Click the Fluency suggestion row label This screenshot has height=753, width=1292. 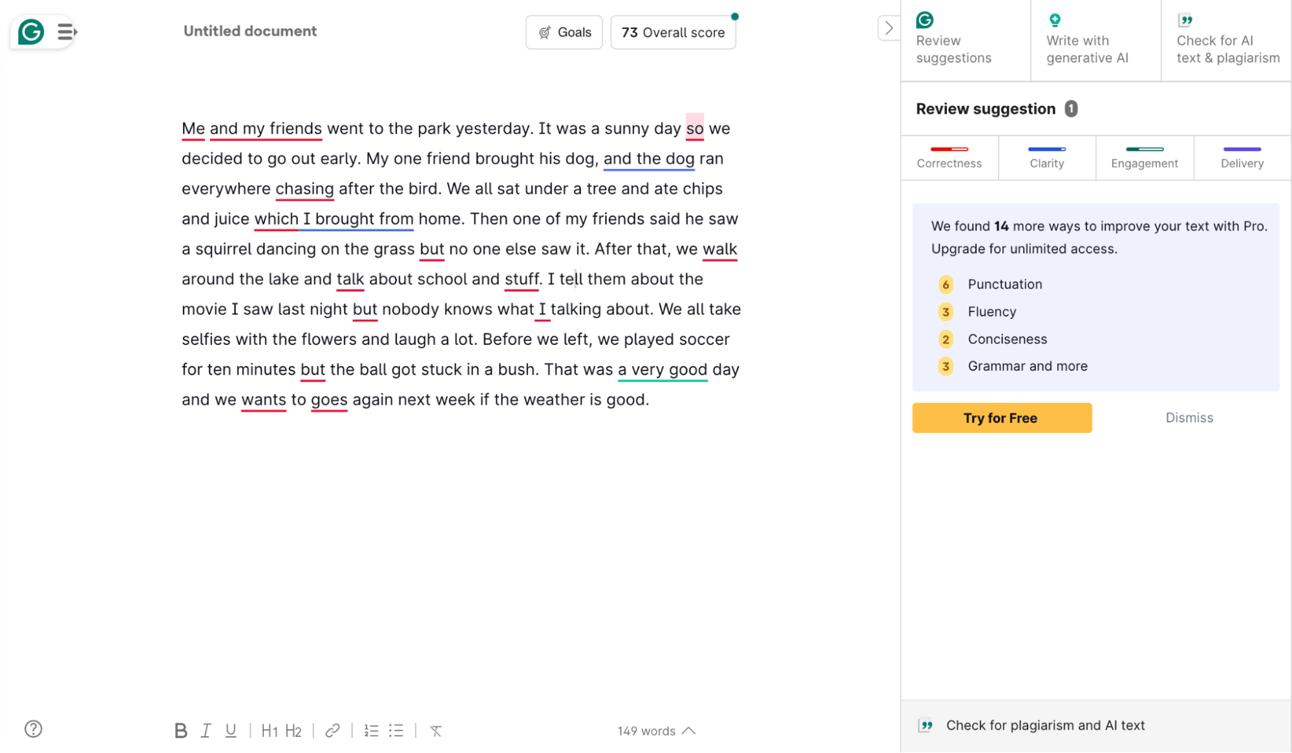[992, 312]
